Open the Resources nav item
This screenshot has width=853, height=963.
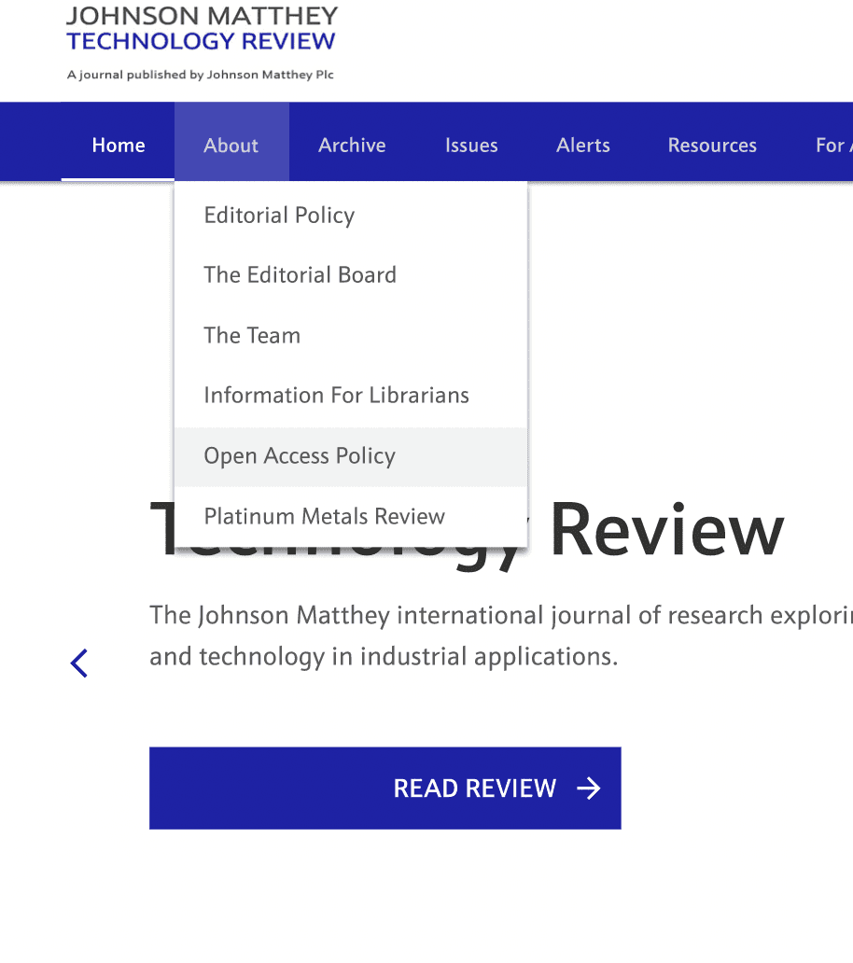point(712,145)
